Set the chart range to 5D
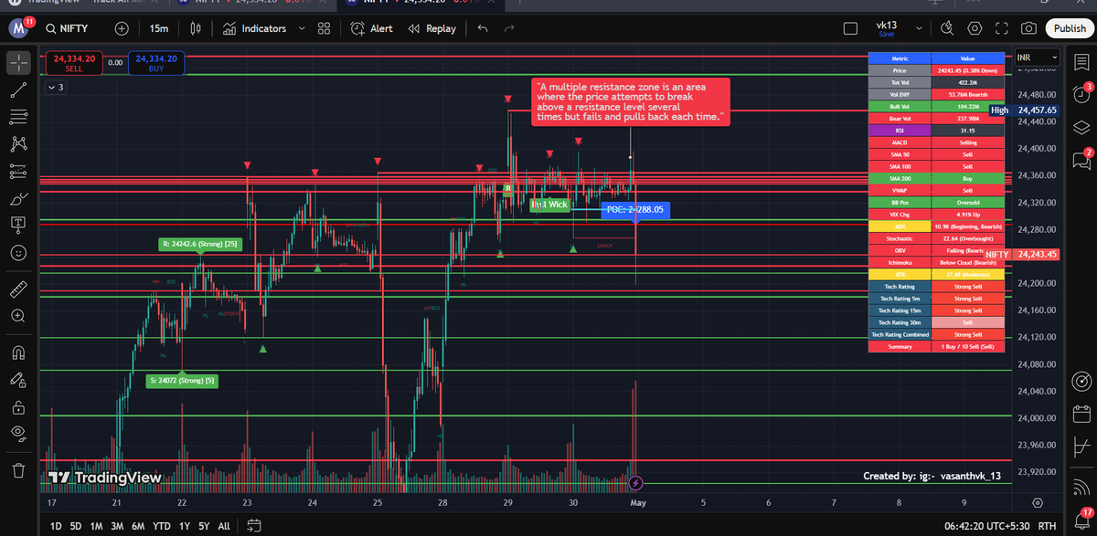Viewport: 1097px width, 536px height. click(x=76, y=526)
